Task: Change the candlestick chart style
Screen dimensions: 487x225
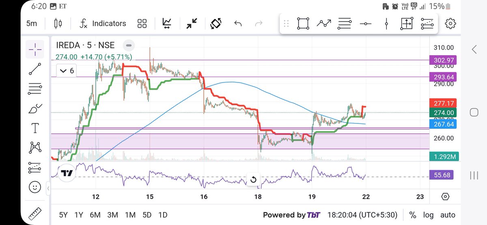Action: [x=58, y=23]
